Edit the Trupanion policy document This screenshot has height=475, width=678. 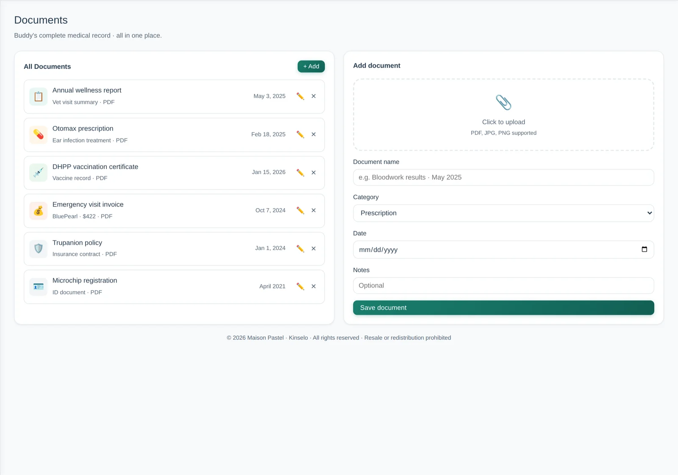tap(300, 249)
